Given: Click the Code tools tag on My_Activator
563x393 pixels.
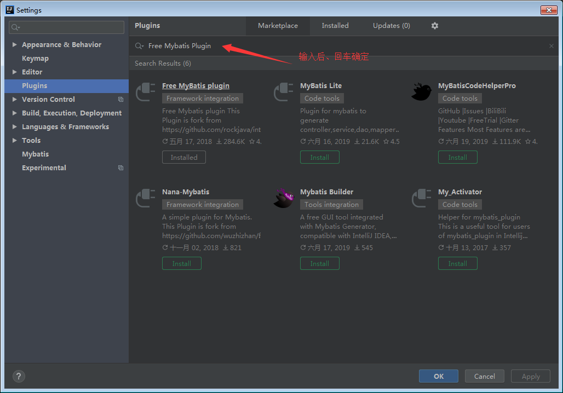Looking at the screenshot, I should click(460, 205).
